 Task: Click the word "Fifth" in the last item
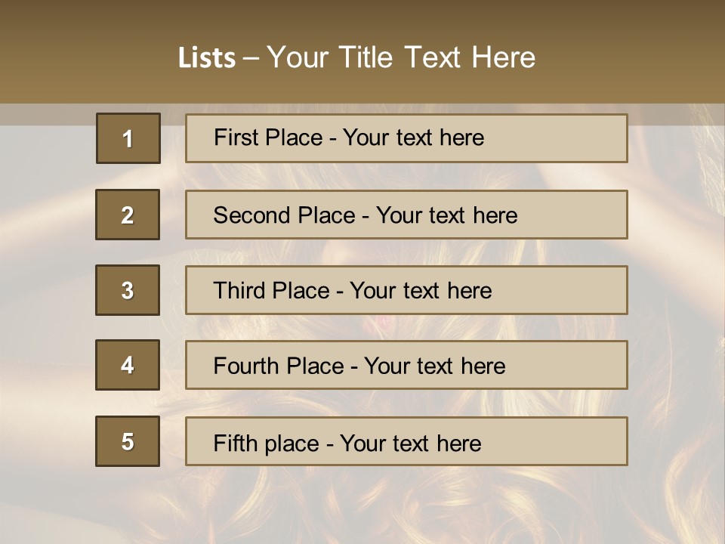click(x=235, y=443)
